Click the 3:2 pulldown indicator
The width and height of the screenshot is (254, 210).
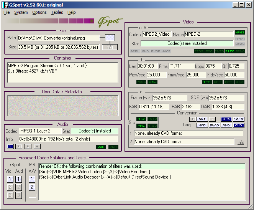(239, 82)
